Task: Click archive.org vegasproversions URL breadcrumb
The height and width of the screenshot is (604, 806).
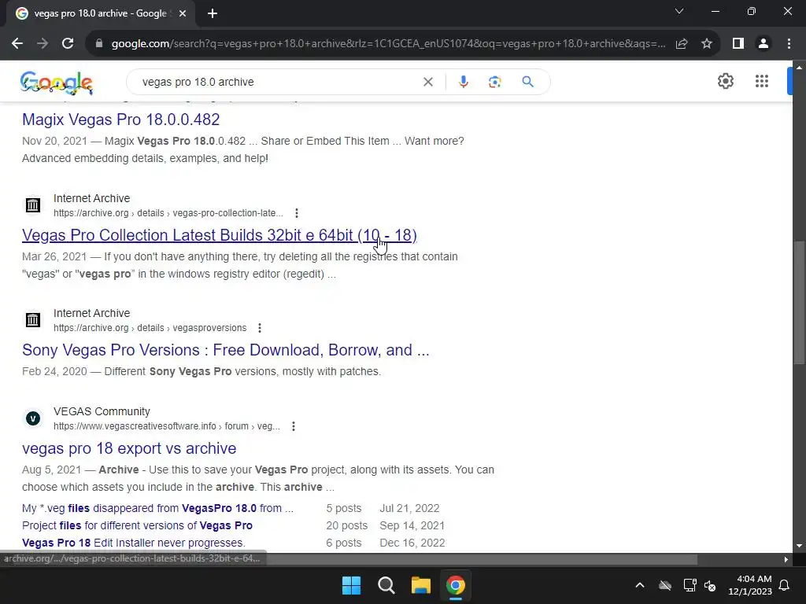Action: click(150, 328)
